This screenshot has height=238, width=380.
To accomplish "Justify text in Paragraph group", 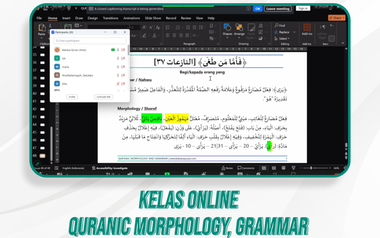I will pyautogui.click(x=187, y=36).
